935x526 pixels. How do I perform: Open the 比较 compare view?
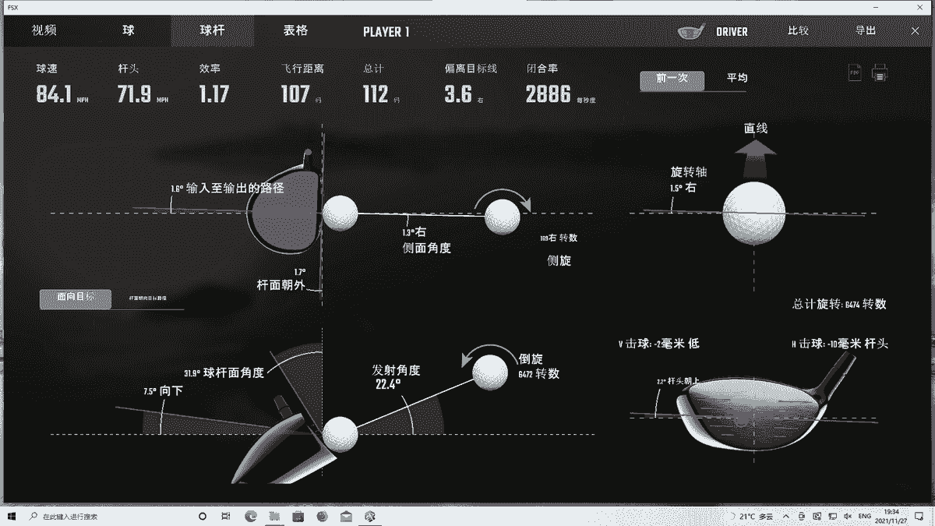pyautogui.click(x=798, y=31)
